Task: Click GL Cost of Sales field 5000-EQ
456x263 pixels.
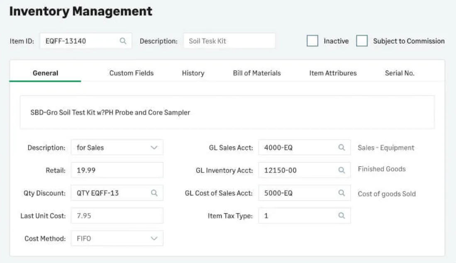Action: point(305,193)
